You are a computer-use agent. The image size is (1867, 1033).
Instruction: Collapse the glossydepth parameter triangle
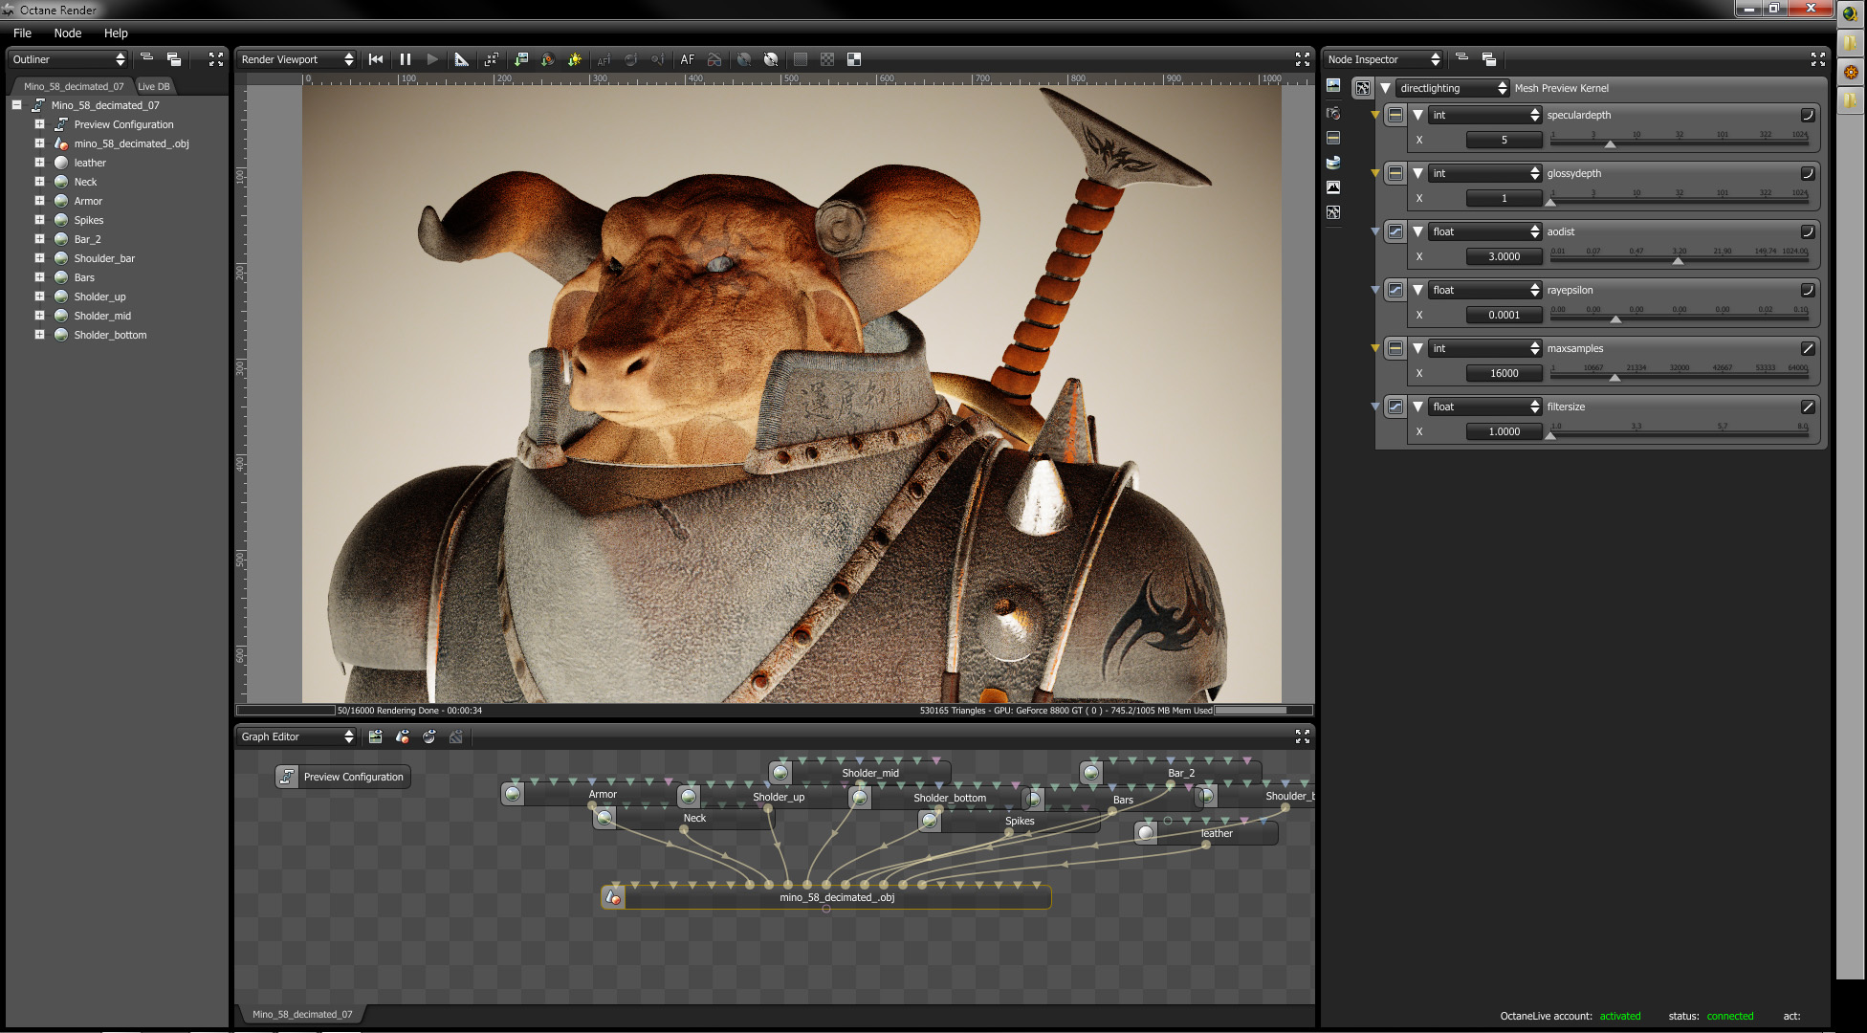click(1417, 173)
